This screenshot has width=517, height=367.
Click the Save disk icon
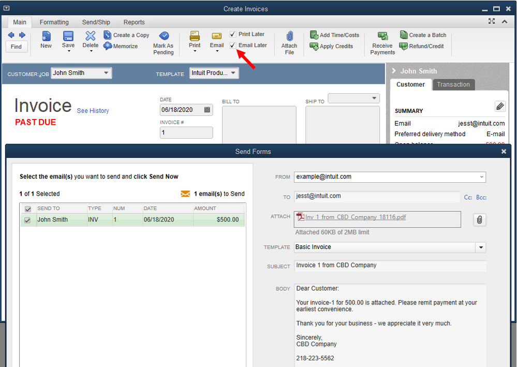[x=68, y=36]
